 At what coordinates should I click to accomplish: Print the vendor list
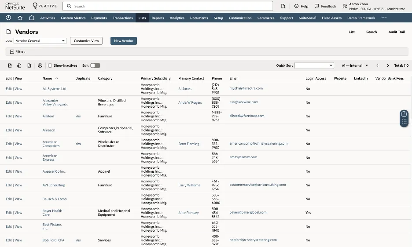coord(40,65)
